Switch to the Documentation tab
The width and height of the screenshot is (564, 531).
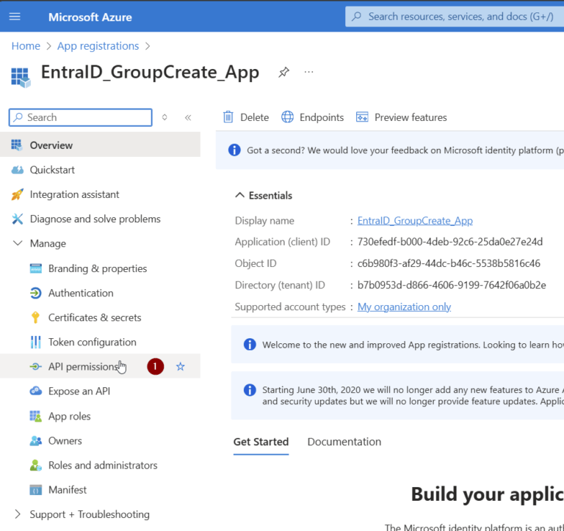[x=344, y=442]
